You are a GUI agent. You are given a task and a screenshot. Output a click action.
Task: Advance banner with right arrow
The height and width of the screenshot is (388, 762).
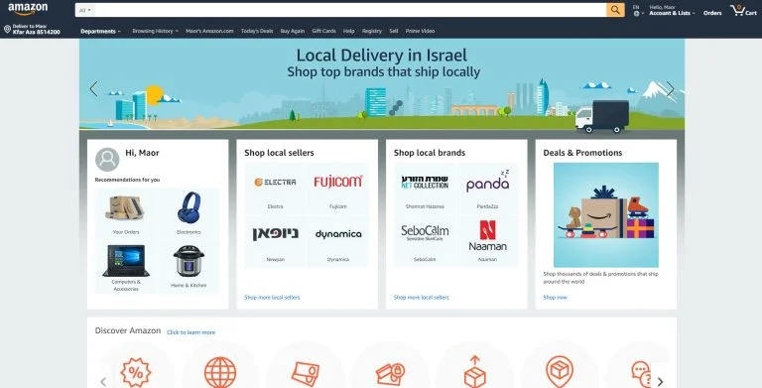[670, 89]
